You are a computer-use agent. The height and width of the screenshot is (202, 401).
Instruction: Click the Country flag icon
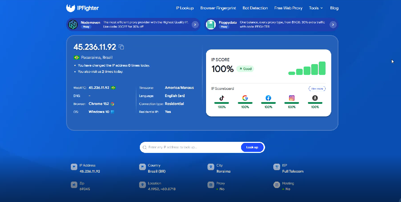[x=142, y=167]
